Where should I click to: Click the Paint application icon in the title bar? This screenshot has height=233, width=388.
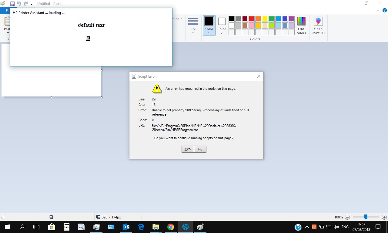pyautogui.click(x=2, y=4)
